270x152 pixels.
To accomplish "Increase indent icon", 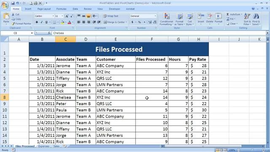I will (x=99, y=22).
